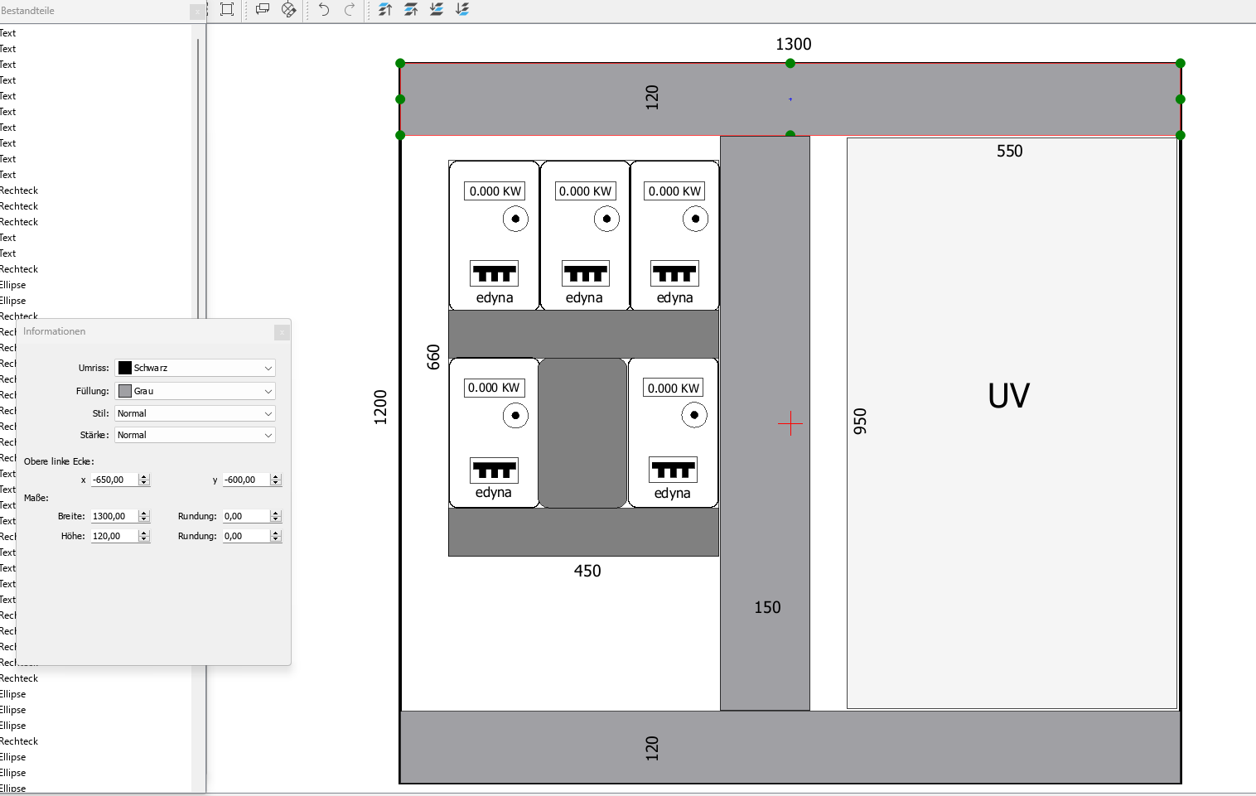Click the y coordinate input field
This screenshot has width=1256, height=796.
click(x=245, y=480)
